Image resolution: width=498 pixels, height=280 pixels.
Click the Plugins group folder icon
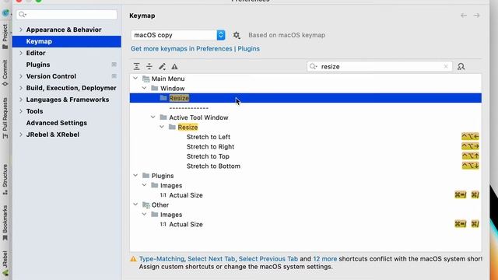point(146,176)
